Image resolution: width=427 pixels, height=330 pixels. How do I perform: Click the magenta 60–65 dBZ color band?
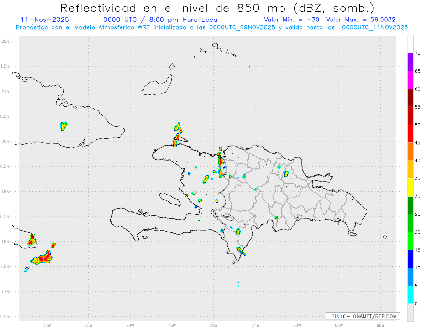point(410,80)
